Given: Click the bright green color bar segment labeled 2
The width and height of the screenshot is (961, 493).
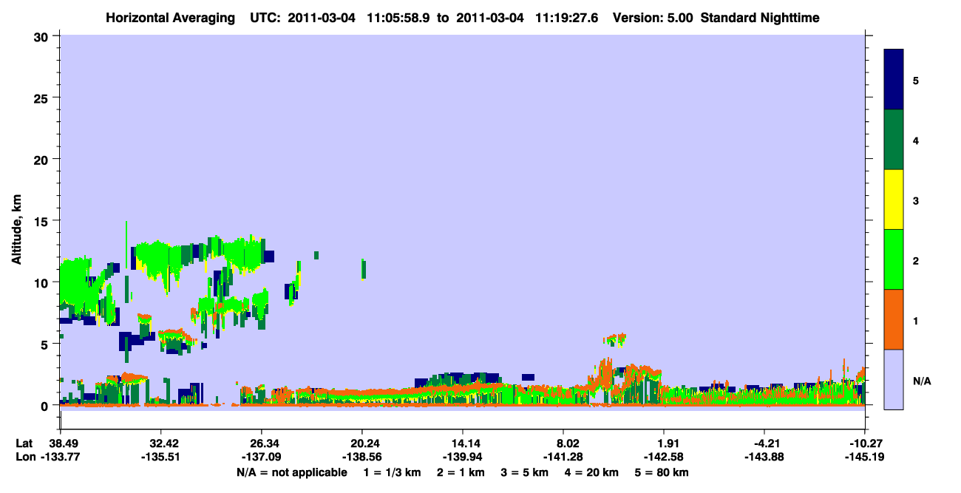Looking at the screenshot, I should coord(894,259).
